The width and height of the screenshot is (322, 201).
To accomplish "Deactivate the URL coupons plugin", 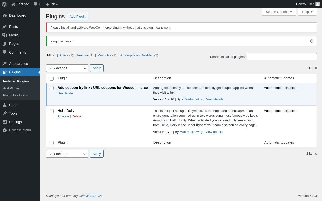I will [65, 93].
